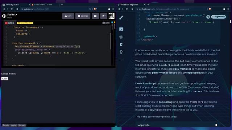Bookmark the CodePen page in left browser
232x130 pixels.
(x=17, y=9)
